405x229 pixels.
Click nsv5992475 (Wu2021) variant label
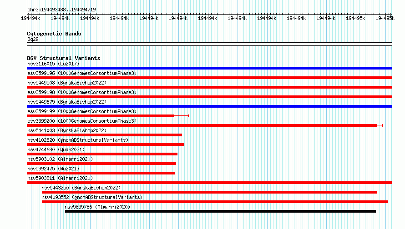click(53, 169)
